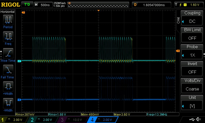
Task: Click the 1.50k pts memory depth text
Action: point(59,6)
